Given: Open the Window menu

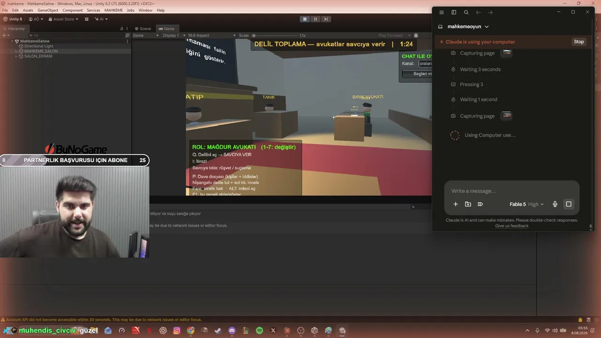Looking at the screenshot, I should point(146,10).
